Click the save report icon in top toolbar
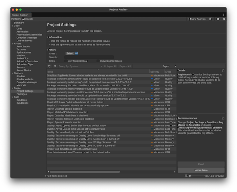Image resolution: width=237 pixels, height=192 pixels. (218, 19)
